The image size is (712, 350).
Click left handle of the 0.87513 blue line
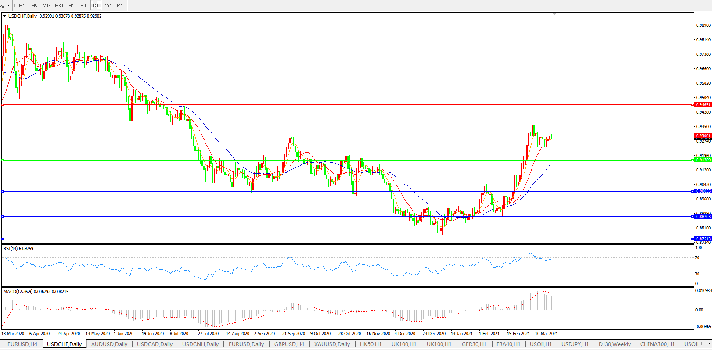3,239
